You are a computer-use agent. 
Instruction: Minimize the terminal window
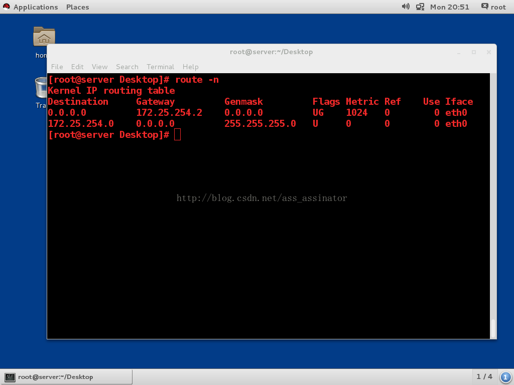click(x=459, y=52)
